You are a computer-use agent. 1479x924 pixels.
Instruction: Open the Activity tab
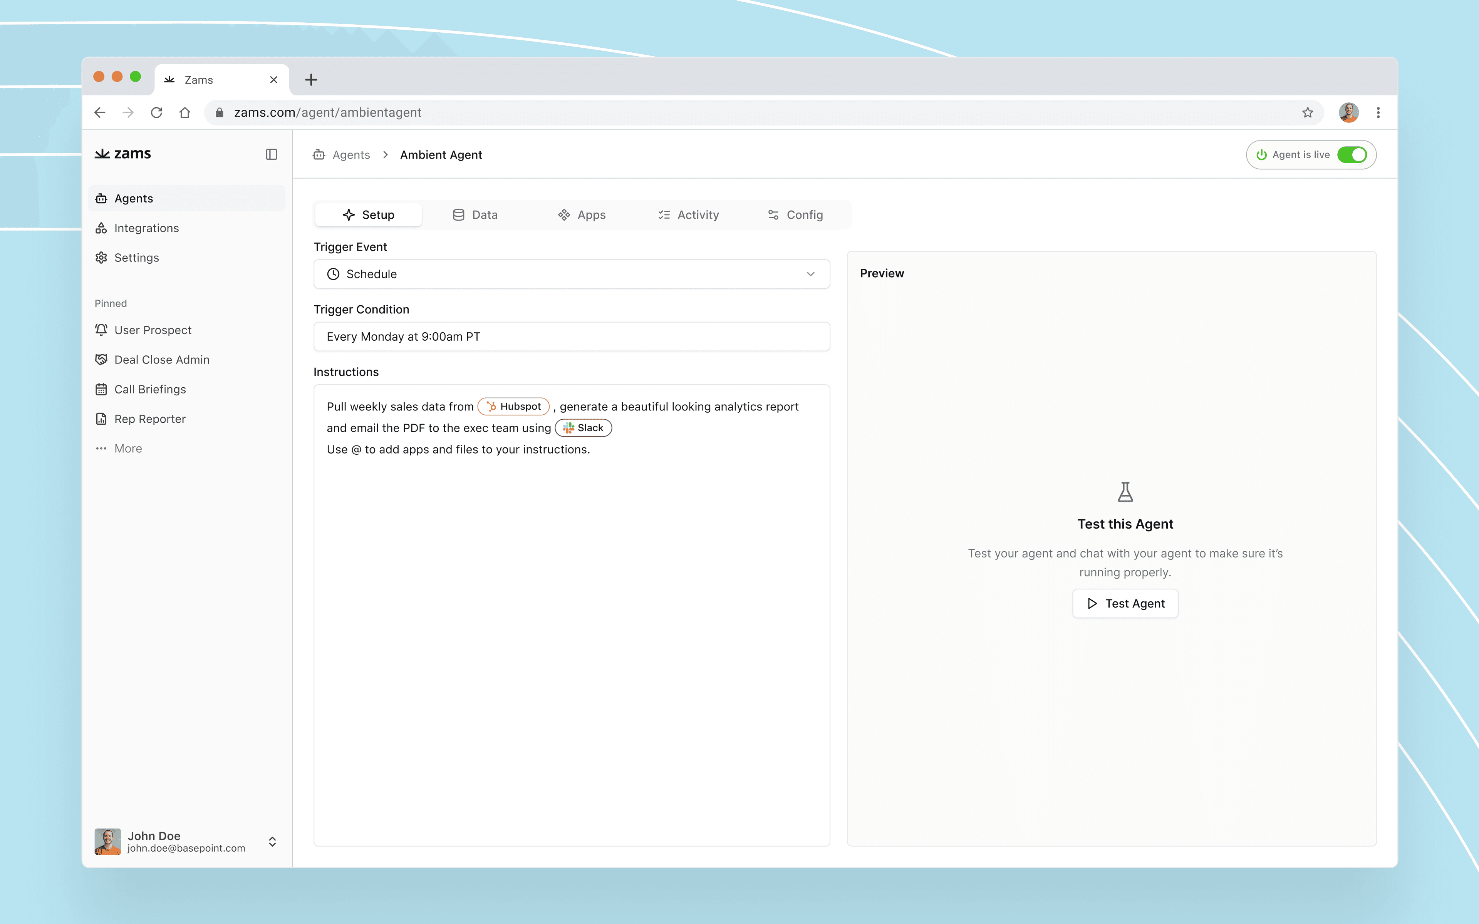pyautogui.click(x=688, y=214)
